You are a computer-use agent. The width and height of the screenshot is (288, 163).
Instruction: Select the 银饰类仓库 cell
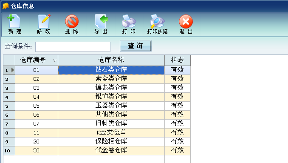(x=111, y=97)
